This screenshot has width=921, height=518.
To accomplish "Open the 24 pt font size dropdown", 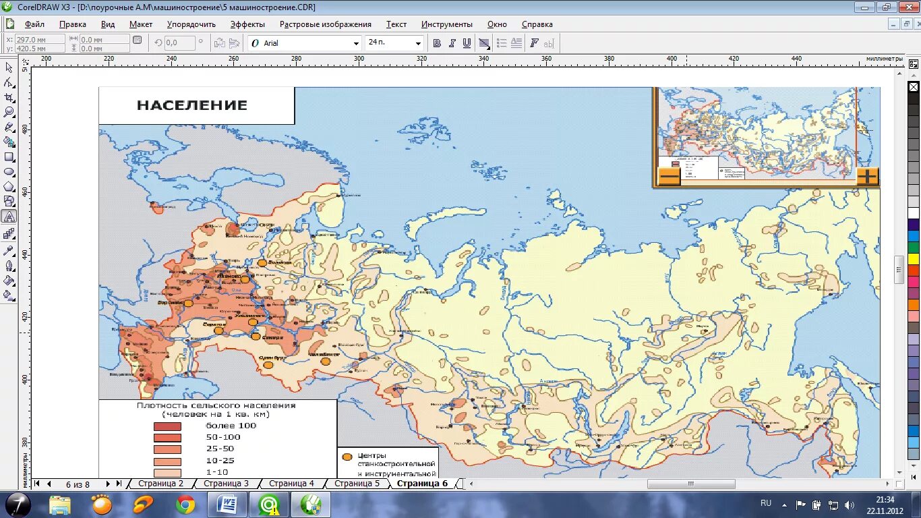I will click(418, 43).
